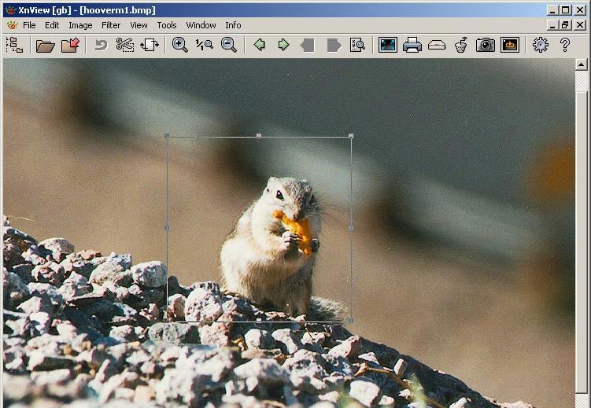The width and height of the screenshot is (591, 408).
Task: Open the Image menu
Action: pyautogui.click(x=80, y=25)
